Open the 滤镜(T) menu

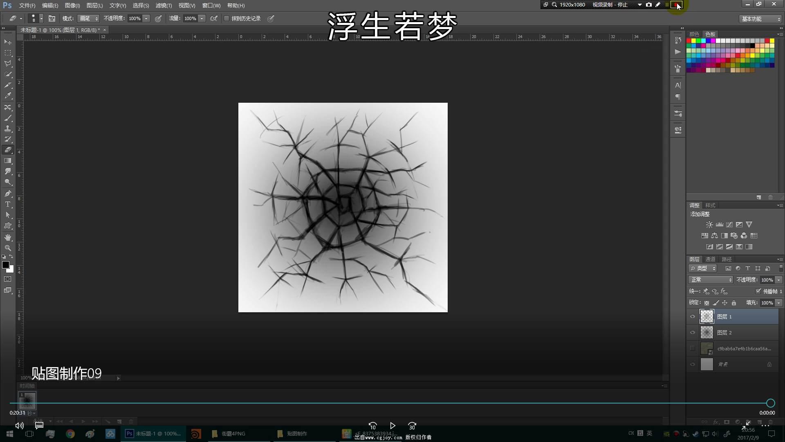click(164, 5)
